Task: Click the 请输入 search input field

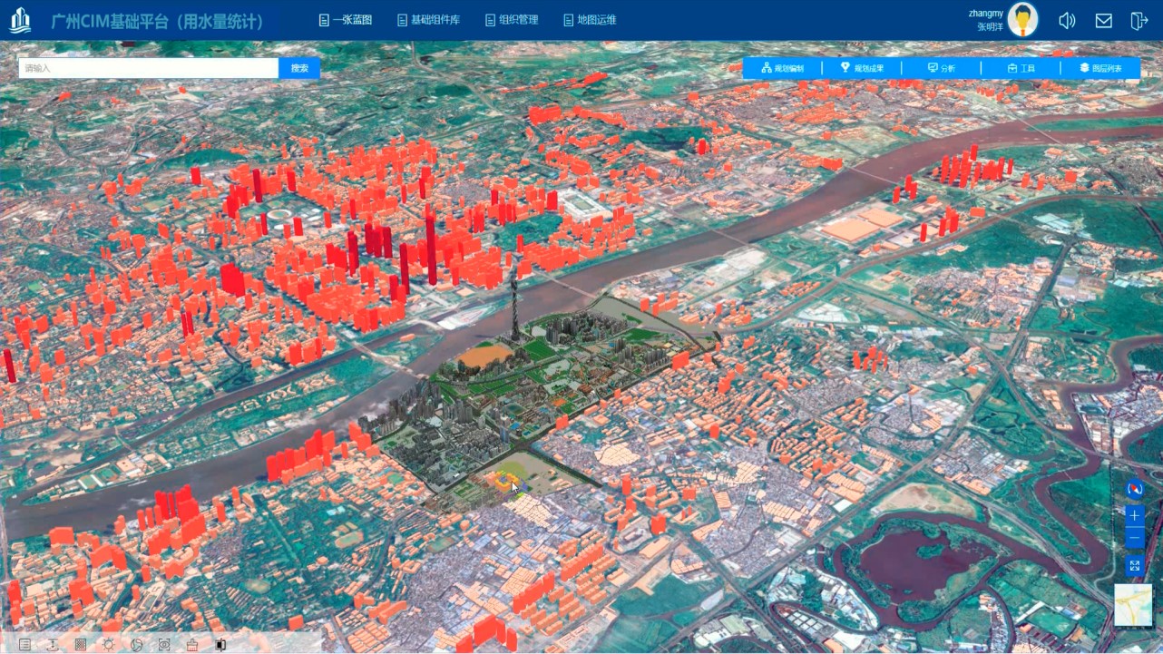Action: tap(149, 68)
